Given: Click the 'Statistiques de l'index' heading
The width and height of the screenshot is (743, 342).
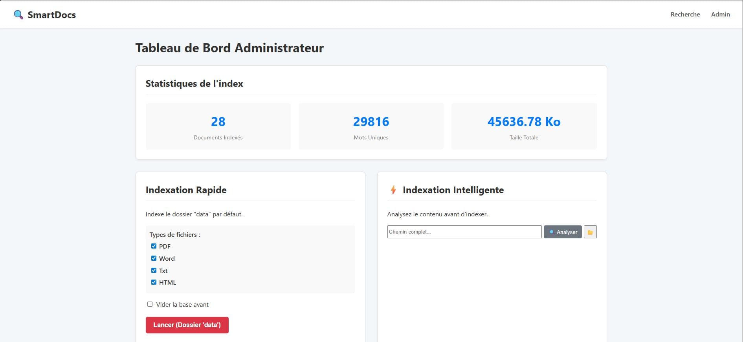Looking at the screenshot, I should click(194, 84).
